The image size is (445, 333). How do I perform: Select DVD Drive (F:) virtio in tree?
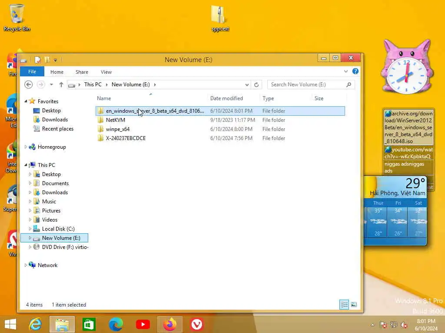point(65,247)
